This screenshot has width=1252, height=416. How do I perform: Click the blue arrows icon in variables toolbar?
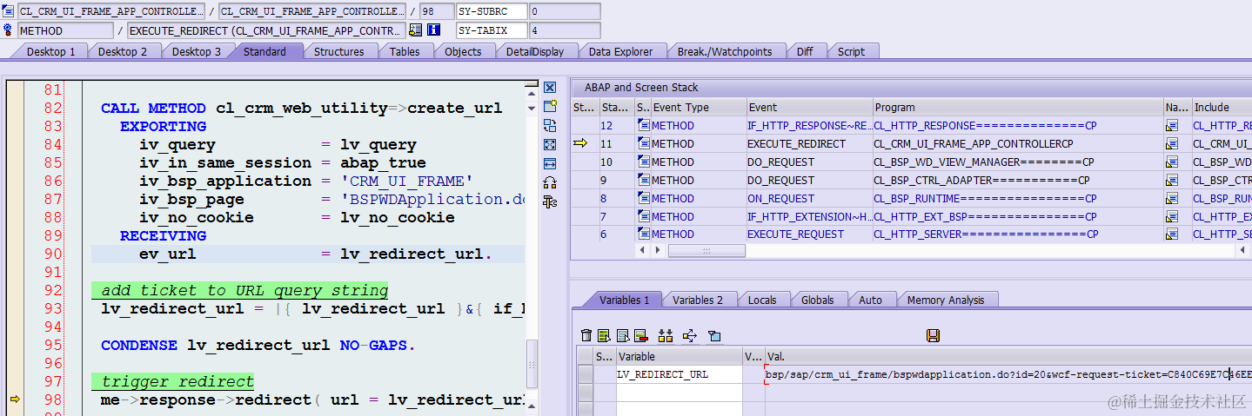point(690,335)
